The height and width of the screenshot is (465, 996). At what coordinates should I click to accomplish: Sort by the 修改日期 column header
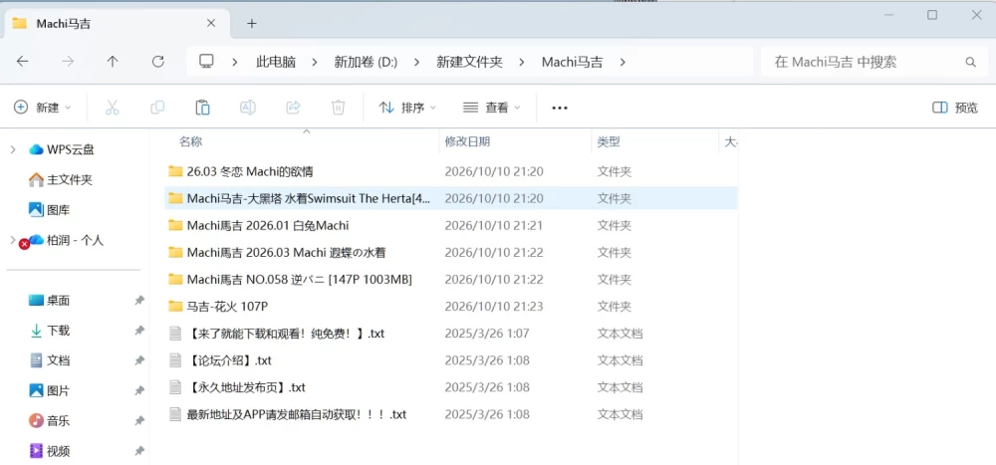coord(467,141)
